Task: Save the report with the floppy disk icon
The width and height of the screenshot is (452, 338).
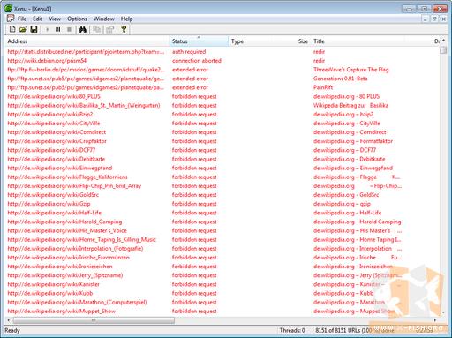Action: click(34, 29)
